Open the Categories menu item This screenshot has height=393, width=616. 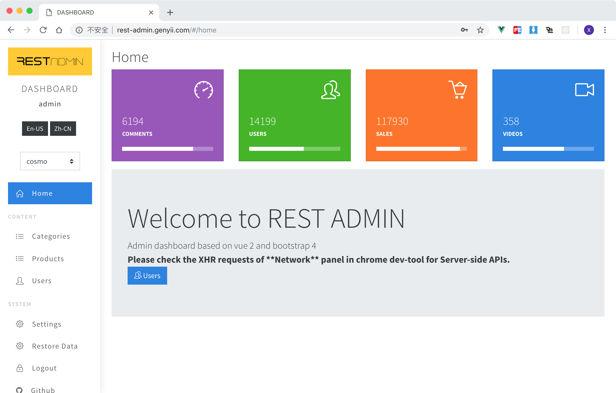point(51,236)
